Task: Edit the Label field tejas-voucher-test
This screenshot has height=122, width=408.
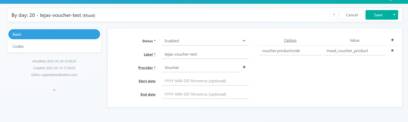Action: [x=205, y=54]
